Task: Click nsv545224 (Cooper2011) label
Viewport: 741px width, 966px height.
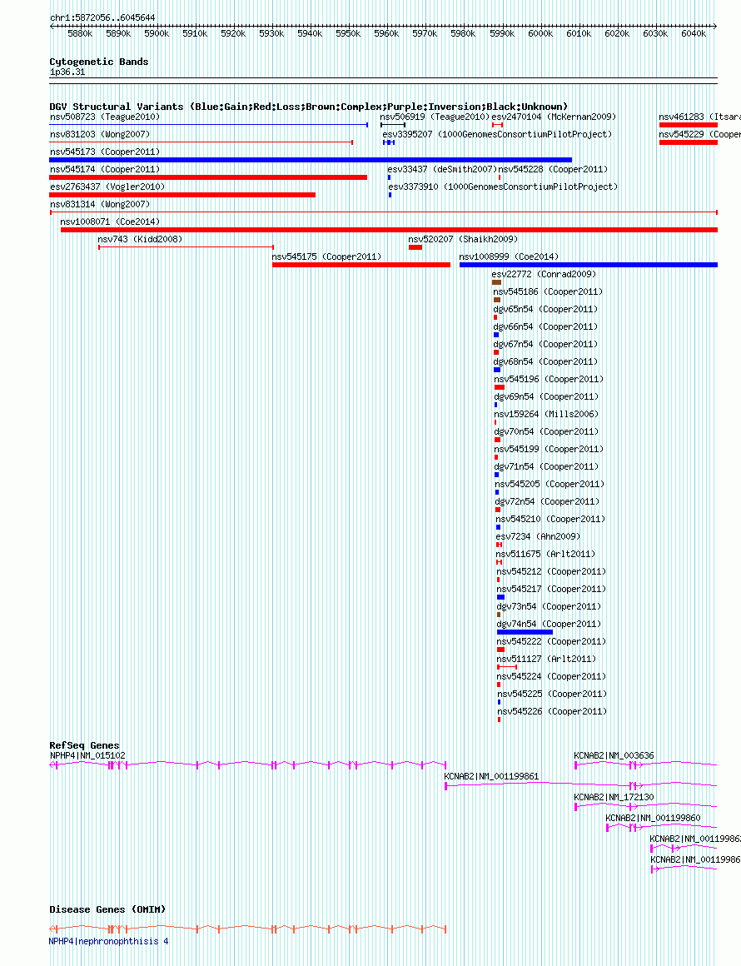Action: 551,676
